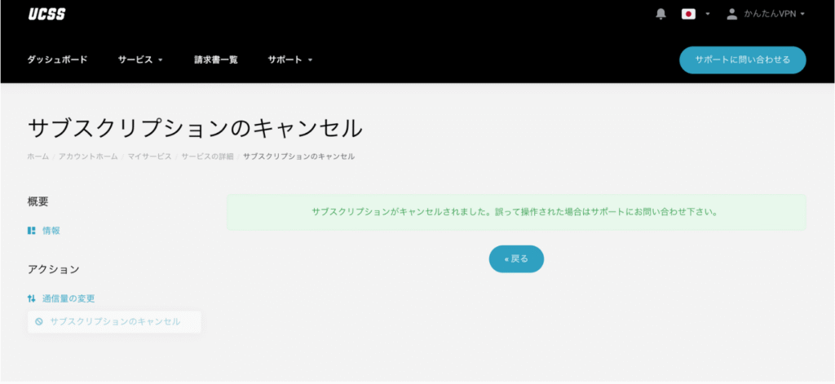This screenshot has width=835, height=384.
Task: Go to ダッシュボード in navigation bar
Action: click(x=57, y=60)
